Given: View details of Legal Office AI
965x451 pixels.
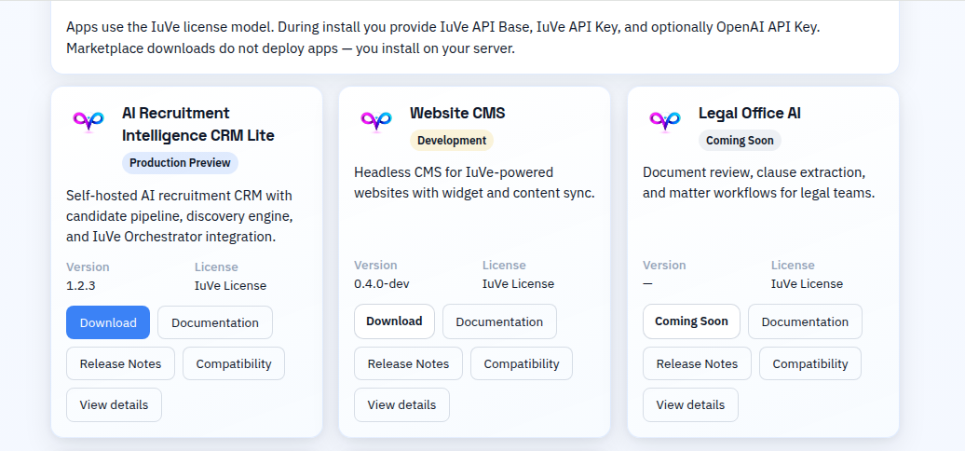Looking at the screenshot, I should 690,404.
